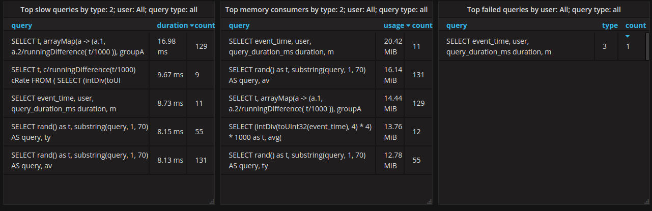This screenshot has width=652, height=211.
Task: Sort memory consumers by query column header
Action: (239, 25)
